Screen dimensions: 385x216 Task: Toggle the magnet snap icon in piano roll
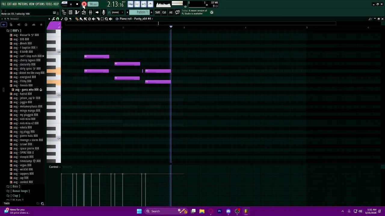click(x=57, y=19)
